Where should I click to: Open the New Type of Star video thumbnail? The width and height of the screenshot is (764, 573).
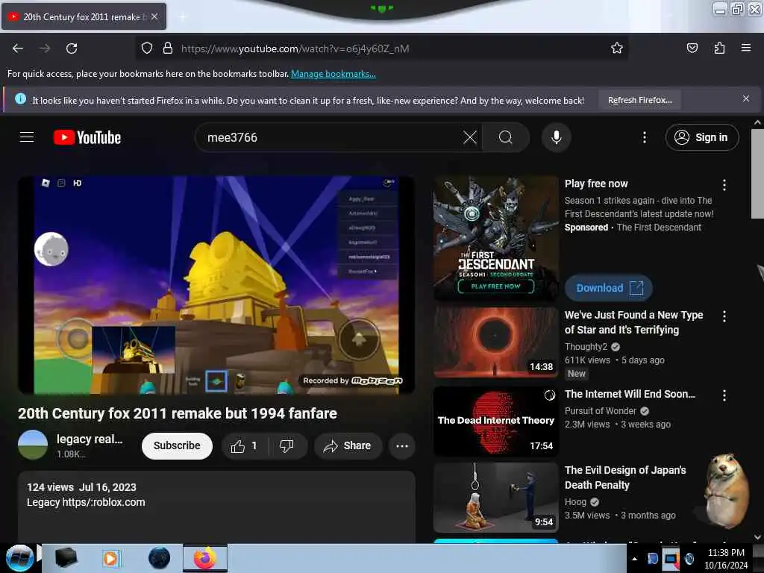pyautogui.click(x=496, y=342)
